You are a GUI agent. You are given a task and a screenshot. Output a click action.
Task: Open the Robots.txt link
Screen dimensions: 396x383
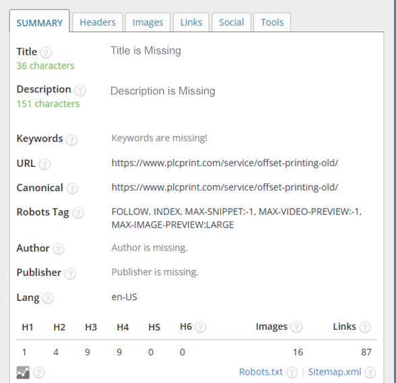(x=261, y=372)
